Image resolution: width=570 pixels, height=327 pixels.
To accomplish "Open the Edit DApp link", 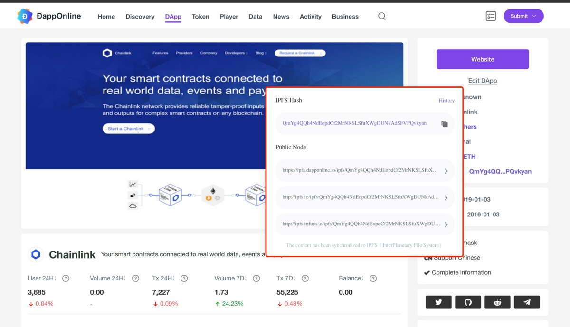I will click(483, 80).
